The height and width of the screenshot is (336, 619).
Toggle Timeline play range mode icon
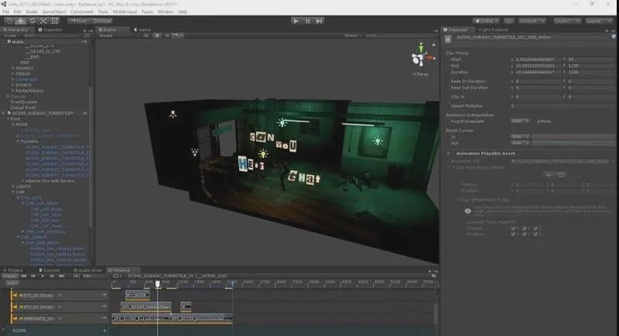(76, 276)
